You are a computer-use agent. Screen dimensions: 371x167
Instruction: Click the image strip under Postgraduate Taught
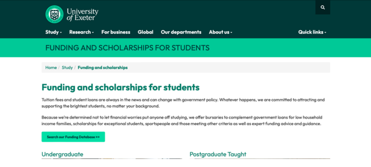point(259,159)
